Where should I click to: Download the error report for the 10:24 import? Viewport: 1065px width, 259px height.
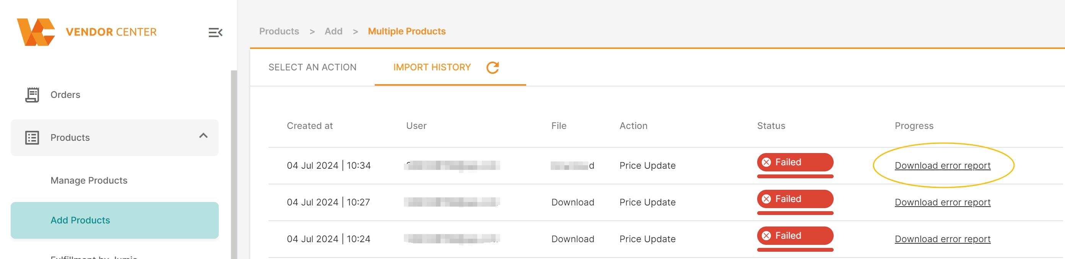point(942,239)
